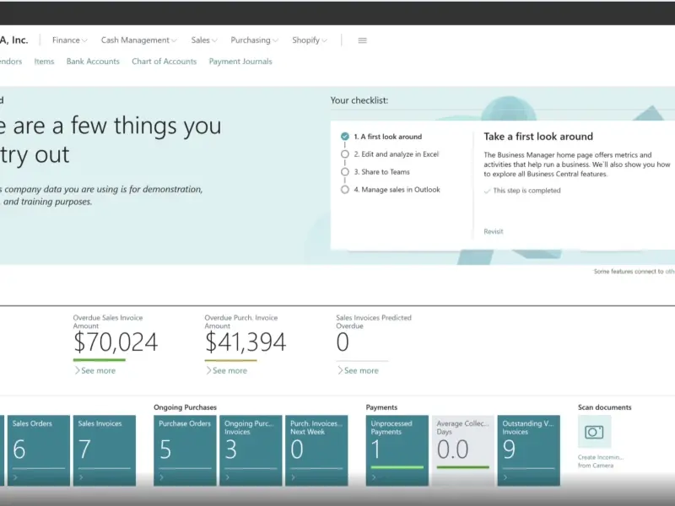Go to Bank Accounts in navigation

point(93,62)
